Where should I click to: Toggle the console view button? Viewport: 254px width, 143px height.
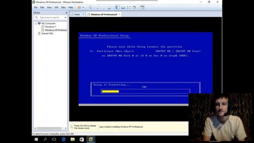pos(142,8)
